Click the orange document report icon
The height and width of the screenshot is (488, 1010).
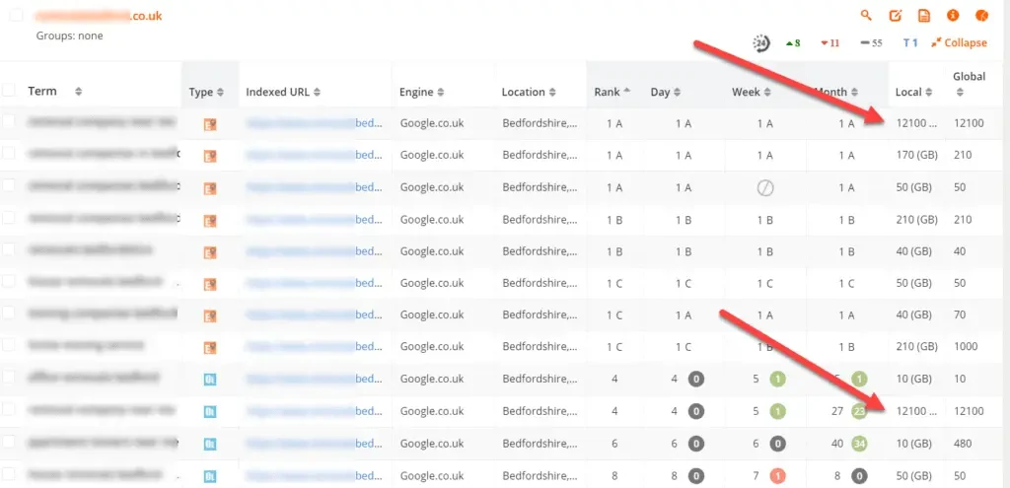(923, 16)
